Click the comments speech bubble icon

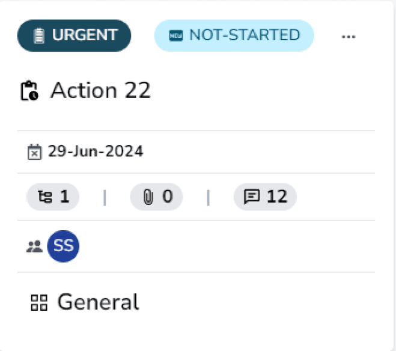pos(252,197)
